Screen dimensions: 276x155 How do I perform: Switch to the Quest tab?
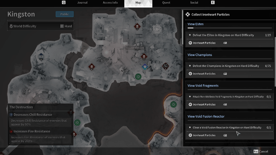click(166, 3)
